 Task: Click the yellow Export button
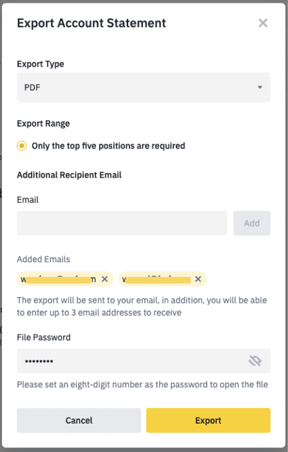(208, 420)
